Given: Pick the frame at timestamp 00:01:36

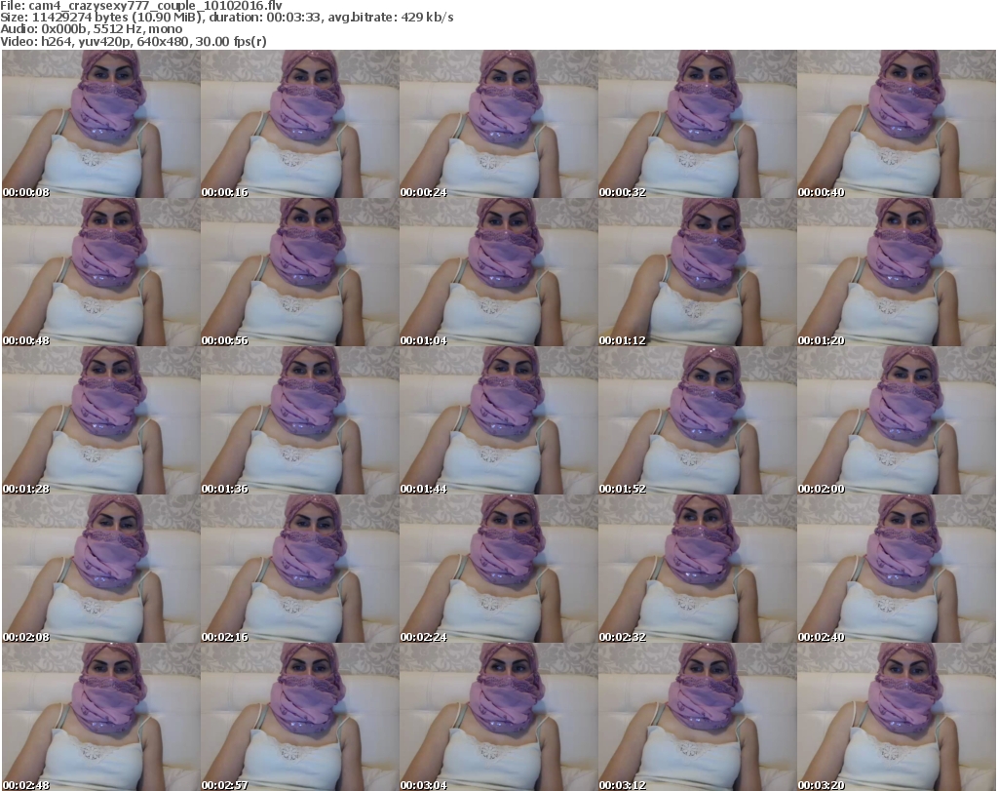Looking at the screenshot, I should (x=300, y=421).
